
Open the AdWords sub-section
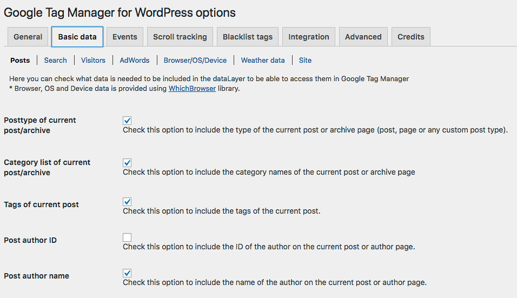click(135, 61)
